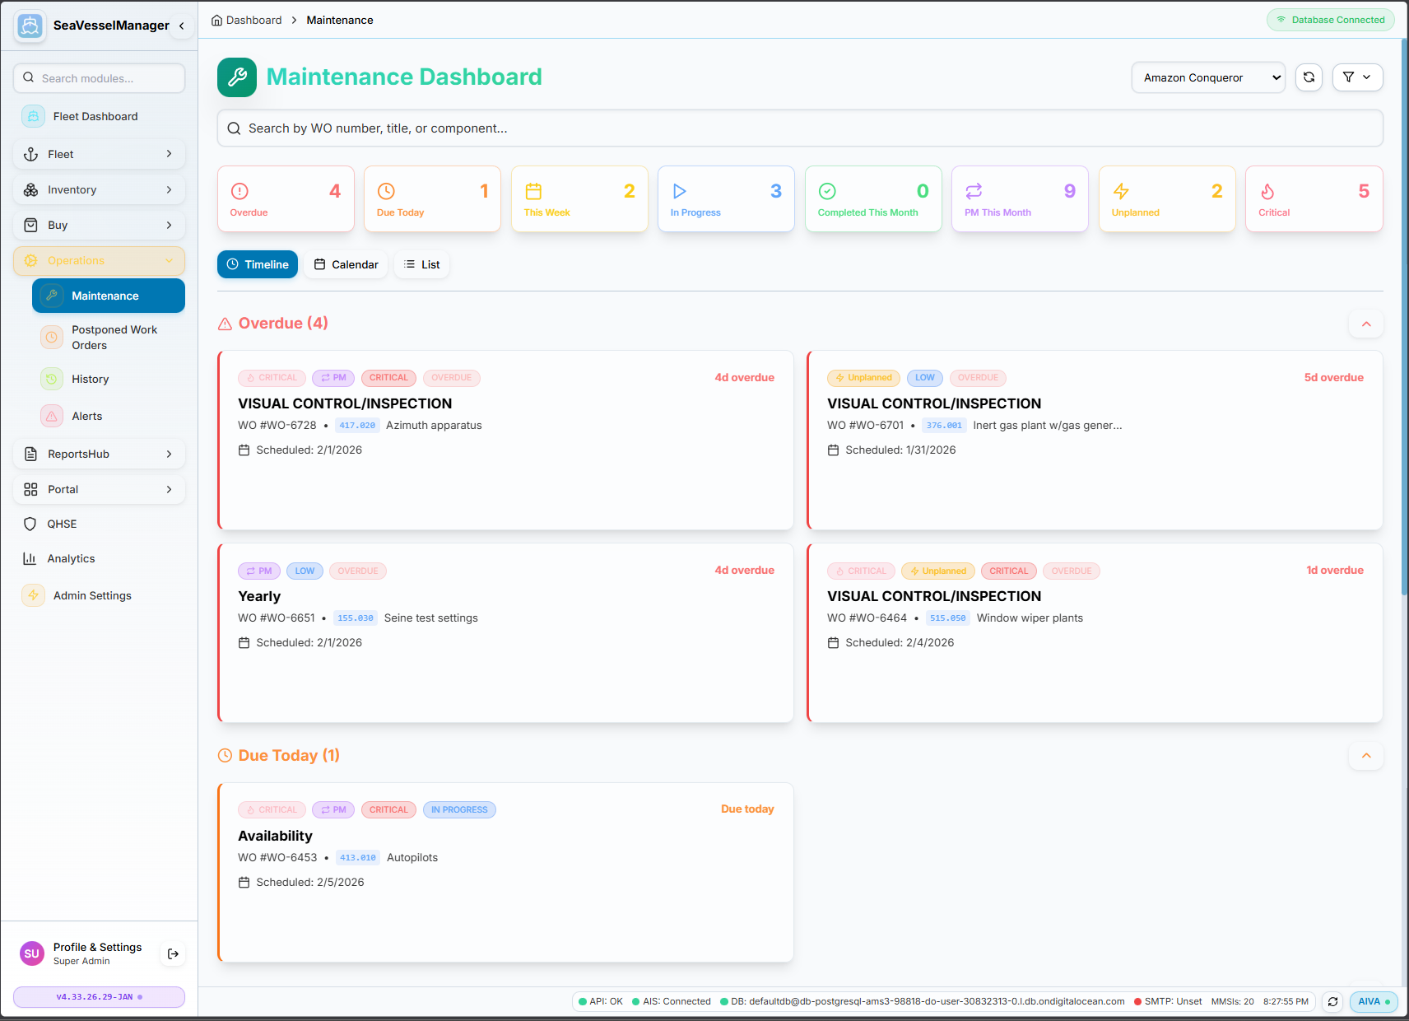
Task: Open the Fleet Dashboard module
Action: click(95, 116)
